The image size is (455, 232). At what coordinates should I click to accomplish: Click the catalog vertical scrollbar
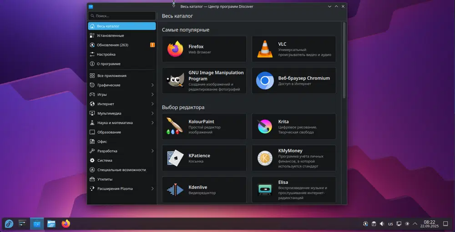click(x=344, y=60)
